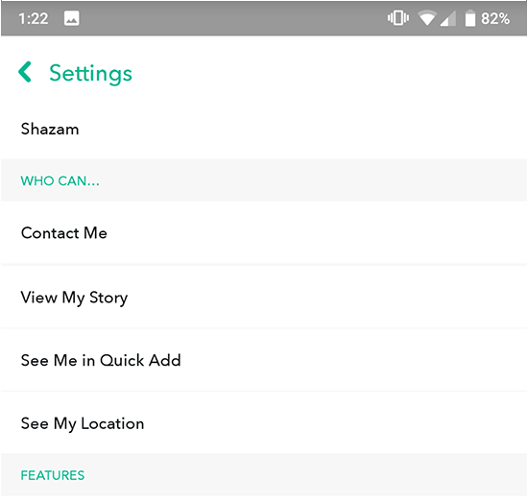Open the Shazam setting
Viewport: 528px width, 503px height.
point(264,129)
